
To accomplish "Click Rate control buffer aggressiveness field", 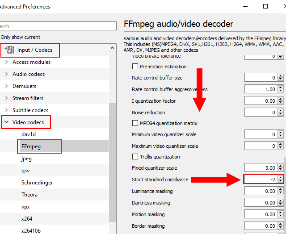I will point(261,89).
